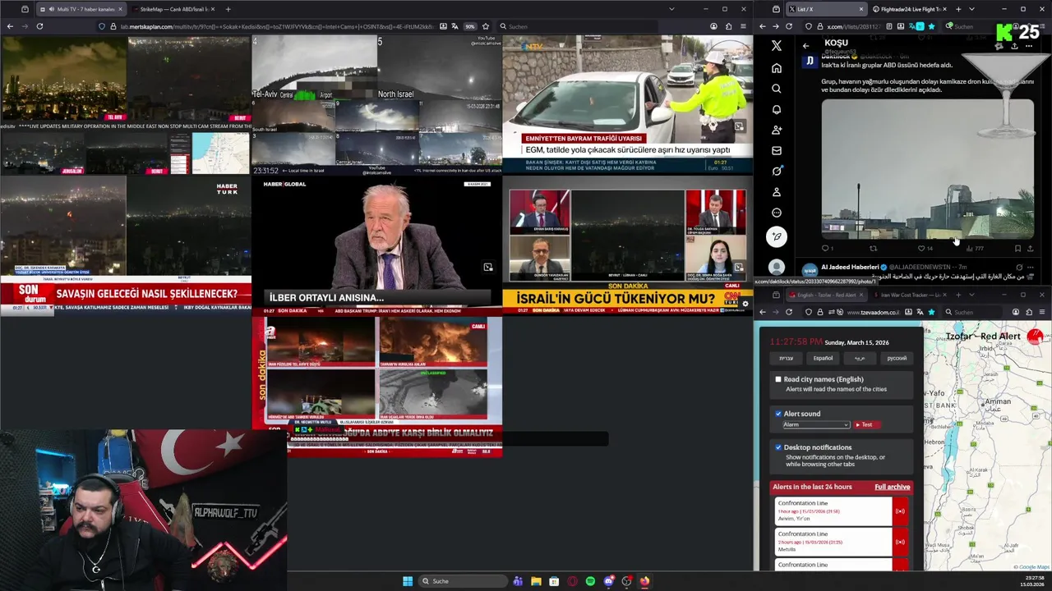Open the 90% zoom indicator in Multi TV address bar
The image size is (1052, 591).
pos(469,26)
